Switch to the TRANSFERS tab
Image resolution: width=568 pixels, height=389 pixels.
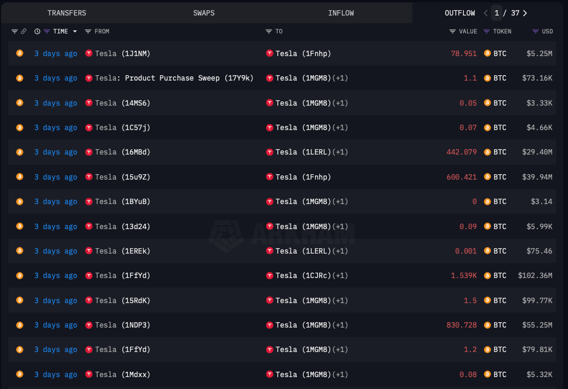pos(67,13)
